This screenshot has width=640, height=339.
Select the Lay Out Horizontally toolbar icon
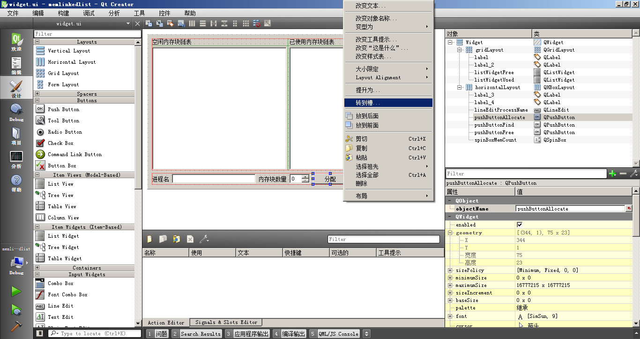[x=192, y=23]
